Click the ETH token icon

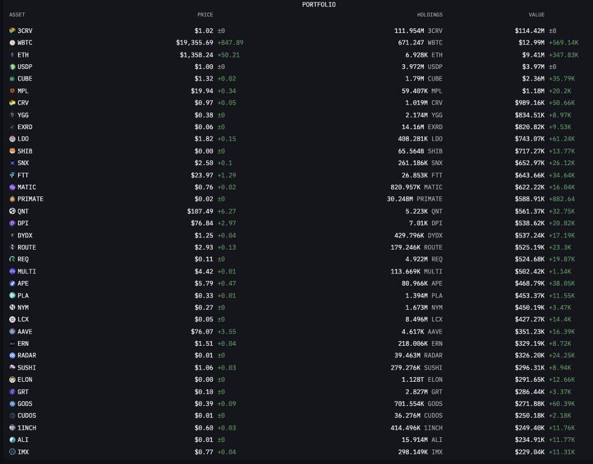click(12, 55)
